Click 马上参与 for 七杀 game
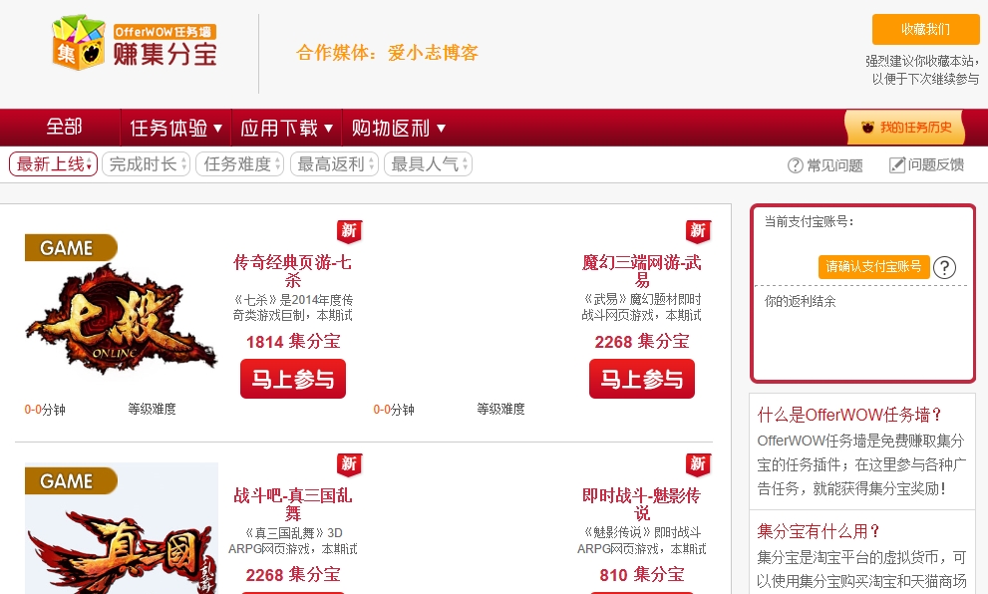The height and width of the screenshot is (594, 988). tap(293, 379)
